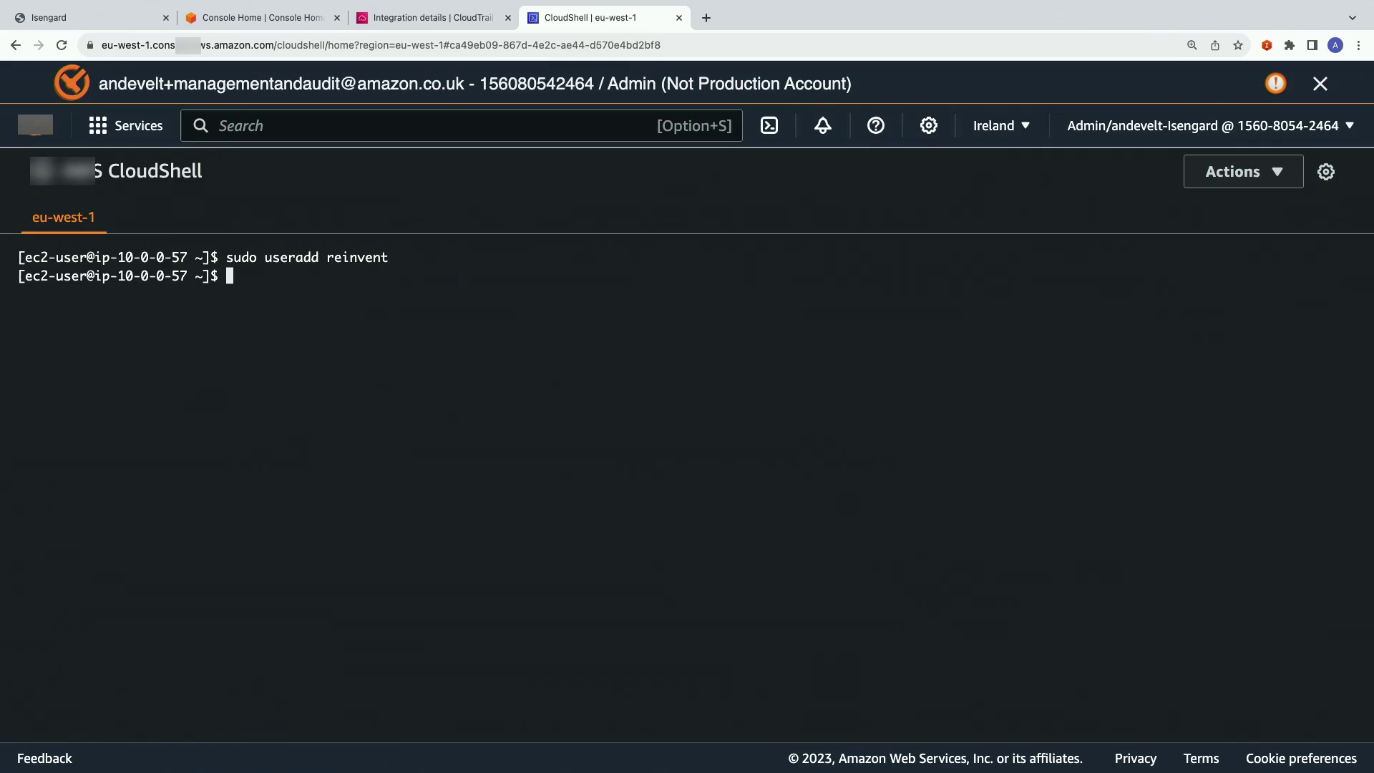
Task: Open the Privacy link
Action: point(1135,759)
